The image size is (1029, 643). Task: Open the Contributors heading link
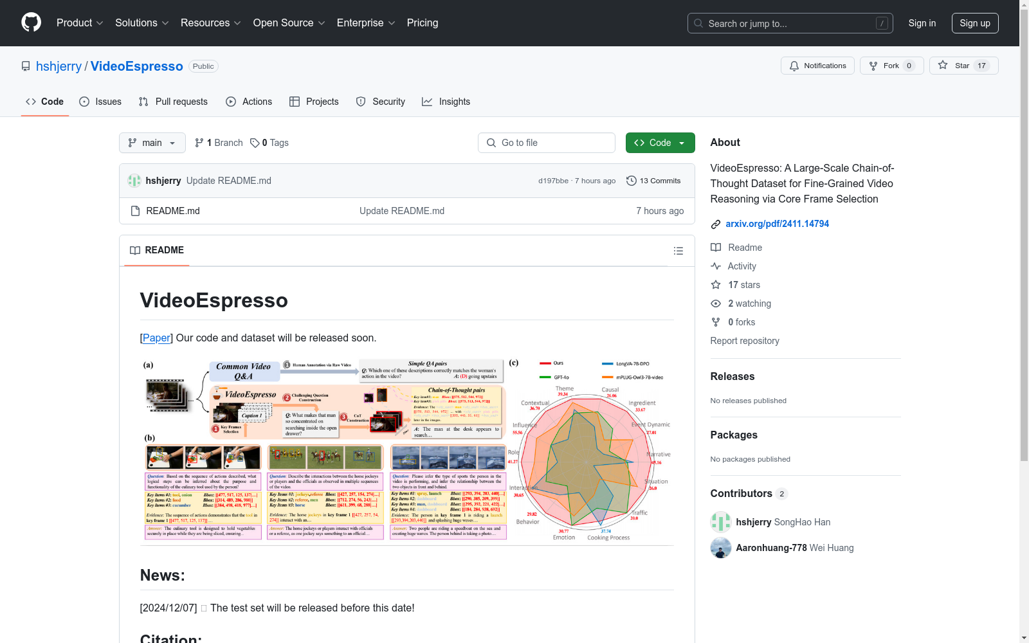tap(749, 494)
